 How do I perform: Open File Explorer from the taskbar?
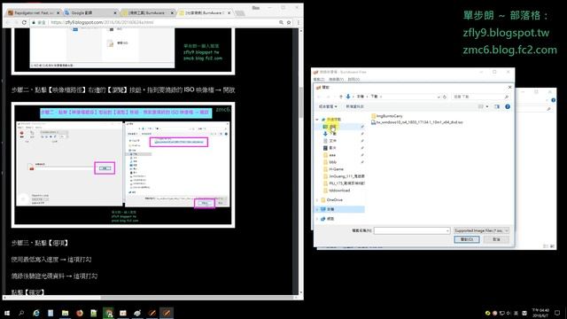65,313
